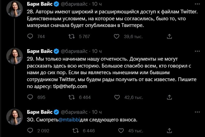Retweet tweet 30 with 6 446 retweets
This screenshot has width=205, height=137.
pyautogui.click(x=71, y=131)
